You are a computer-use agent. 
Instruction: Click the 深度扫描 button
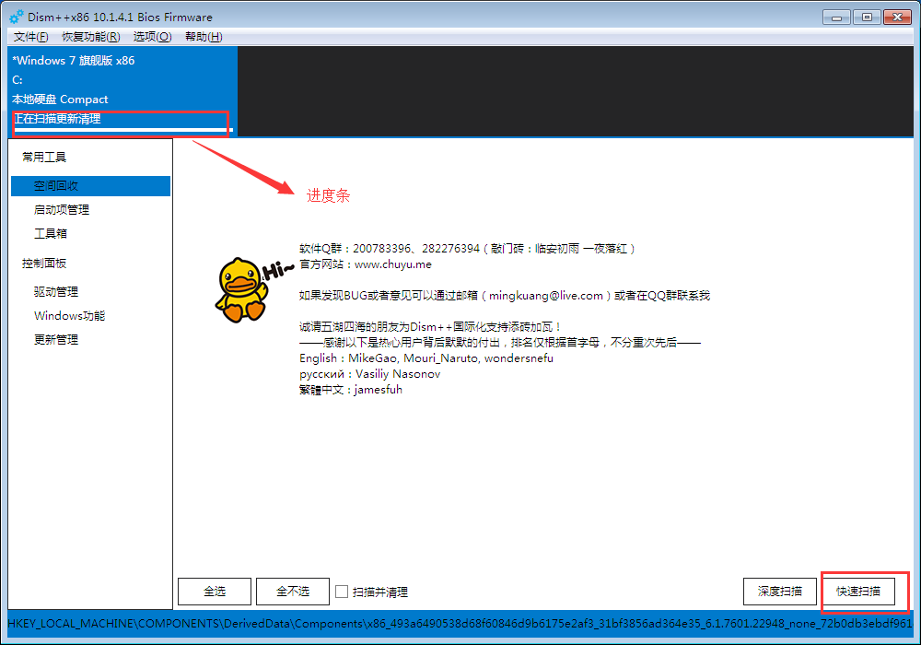[x=779, y=591]
